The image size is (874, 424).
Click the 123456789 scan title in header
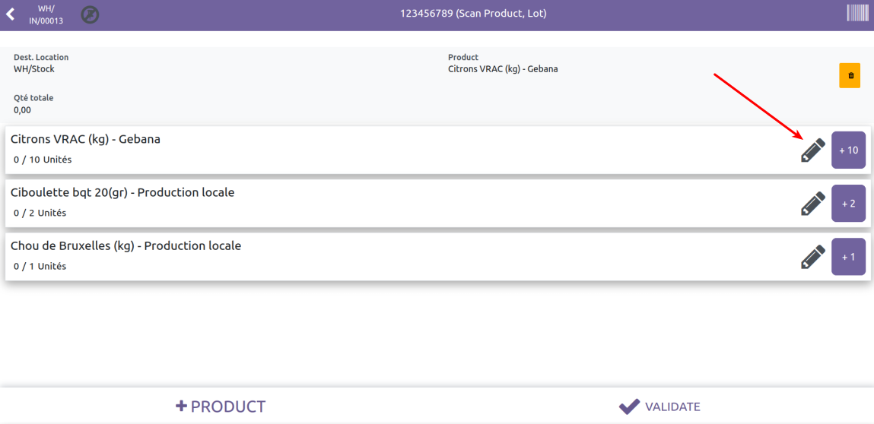click(x=473, y=14)
